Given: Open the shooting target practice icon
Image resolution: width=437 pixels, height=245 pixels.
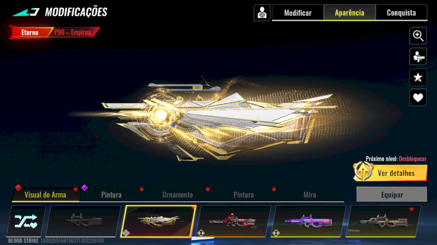Looking at the screenshot, I should click(x=262, y=13).
